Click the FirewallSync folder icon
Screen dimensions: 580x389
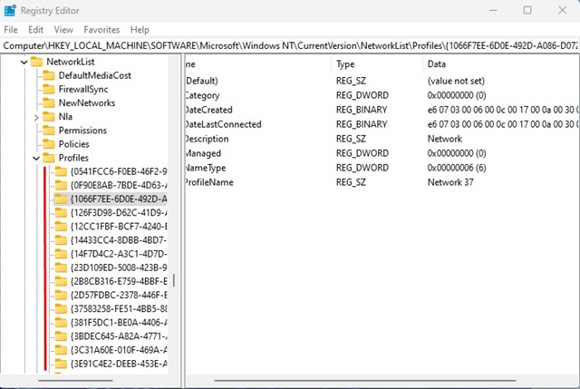coord(49,89)
